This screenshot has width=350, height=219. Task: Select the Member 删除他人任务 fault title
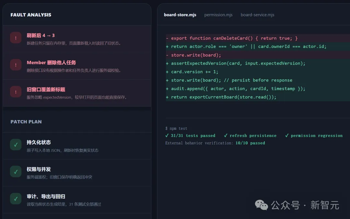pos(51,63)
